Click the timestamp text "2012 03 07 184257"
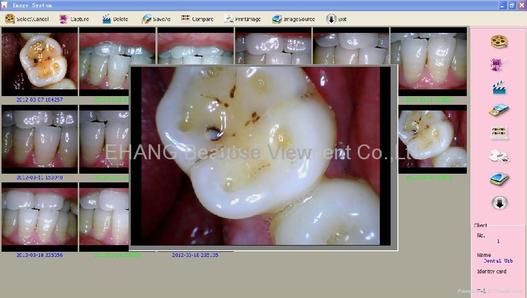Image resolution: width=527 pixels, height=298 pixels. pyautogui.click(x=40, y=100)
